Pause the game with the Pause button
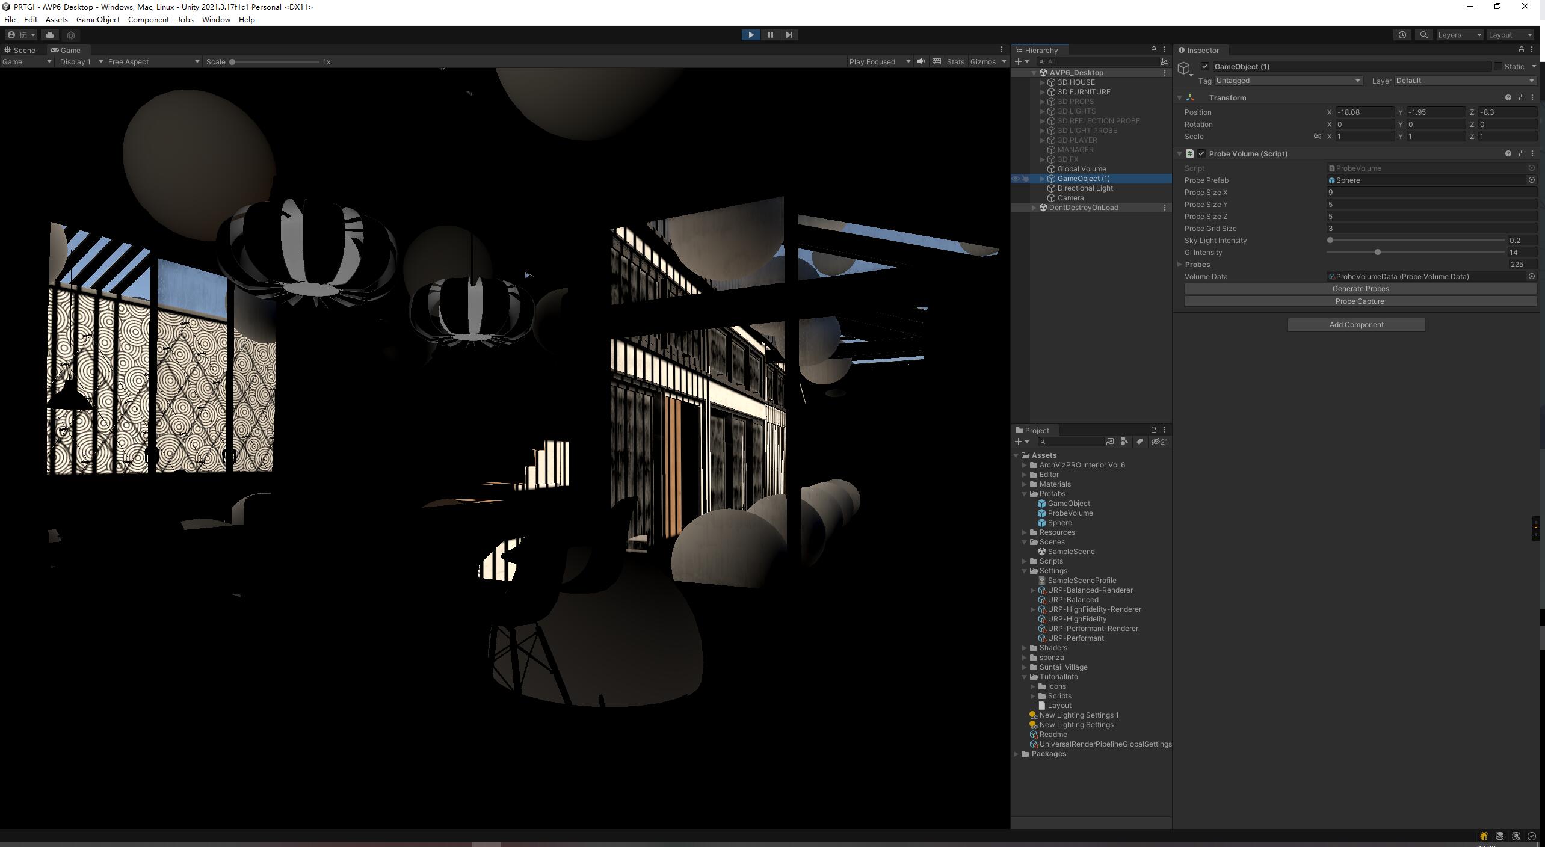Image resolution: width=1545 pixels, height=847 pixels. tap(770, 35)
